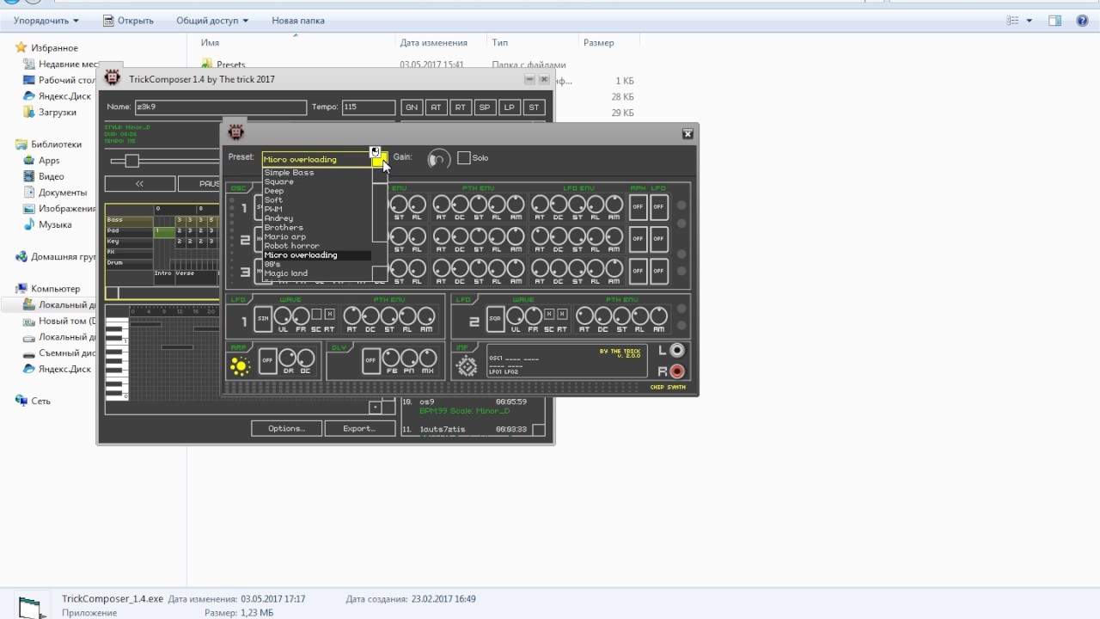Open the Общий доступ dropdown

click(x=212, y=21)
